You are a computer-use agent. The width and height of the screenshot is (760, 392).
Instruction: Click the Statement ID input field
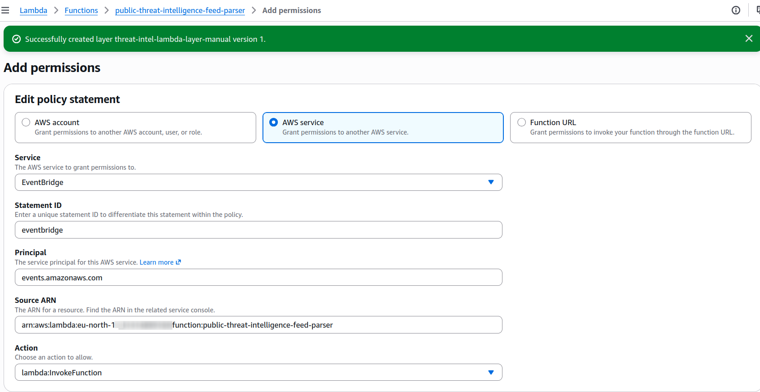(258, 230)
